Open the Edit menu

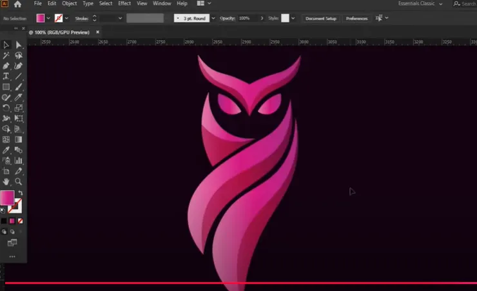(52, 3)
